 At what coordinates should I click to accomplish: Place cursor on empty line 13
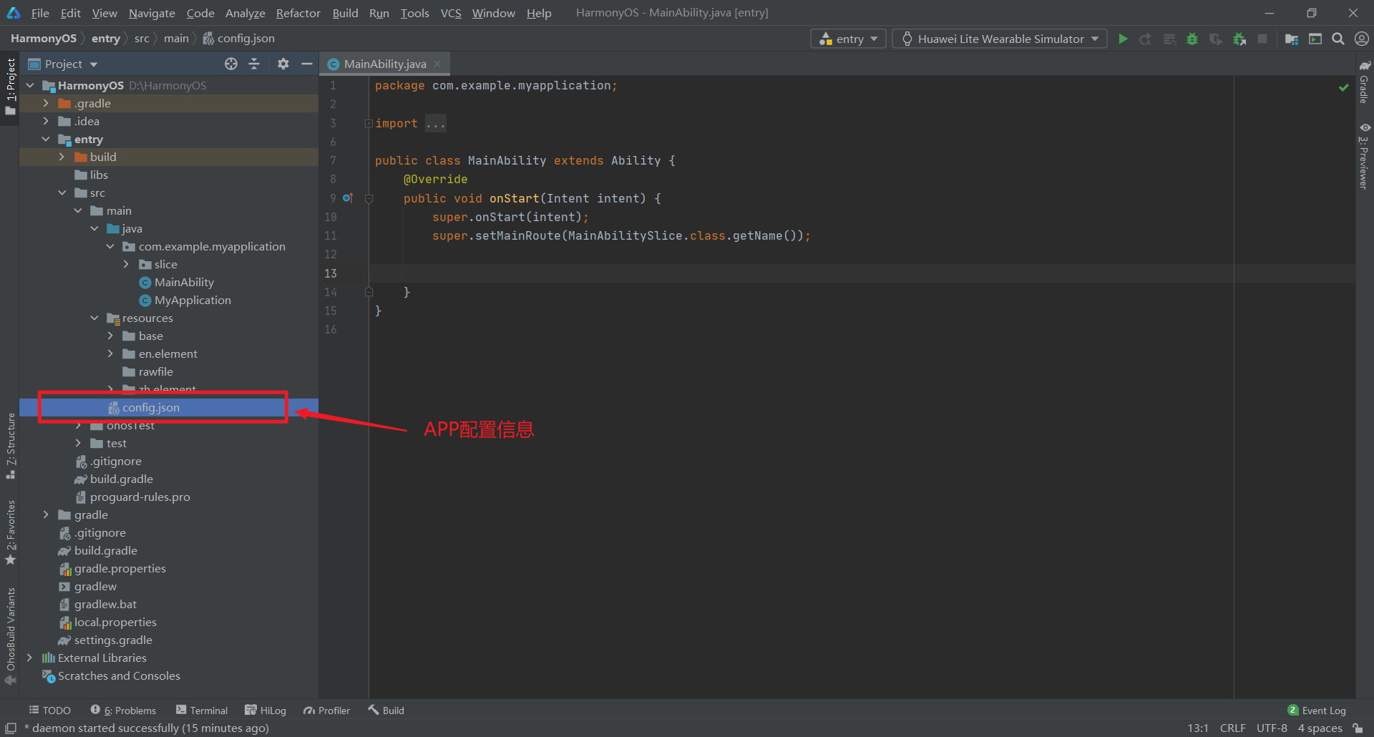pyautogui.click(x=862, y=273)
